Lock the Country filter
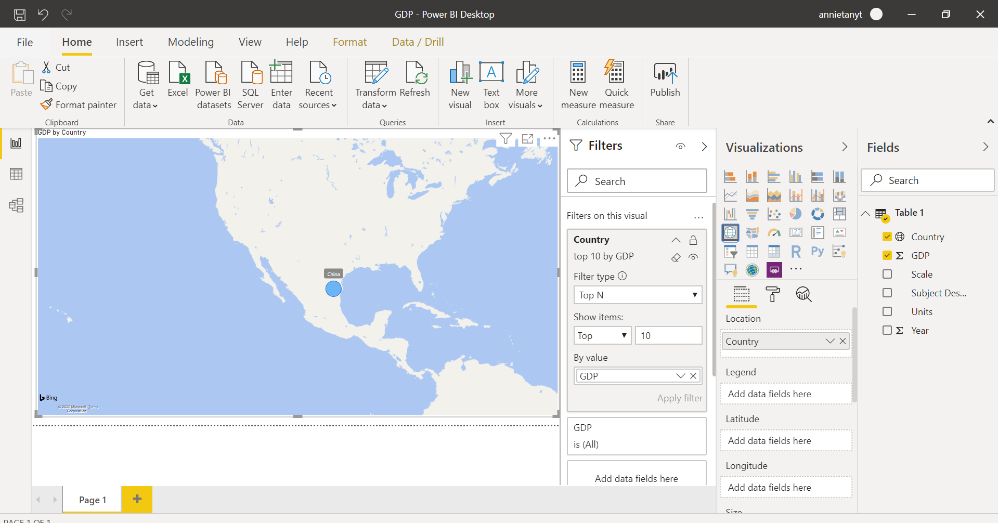This screenshot has width=998, height=523. [x=693, y=240]
